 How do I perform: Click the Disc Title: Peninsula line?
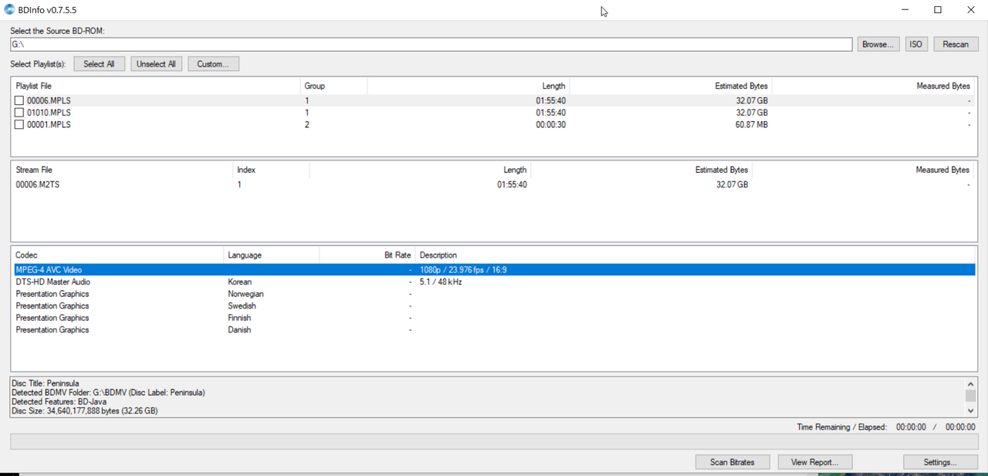click(46, 383)
